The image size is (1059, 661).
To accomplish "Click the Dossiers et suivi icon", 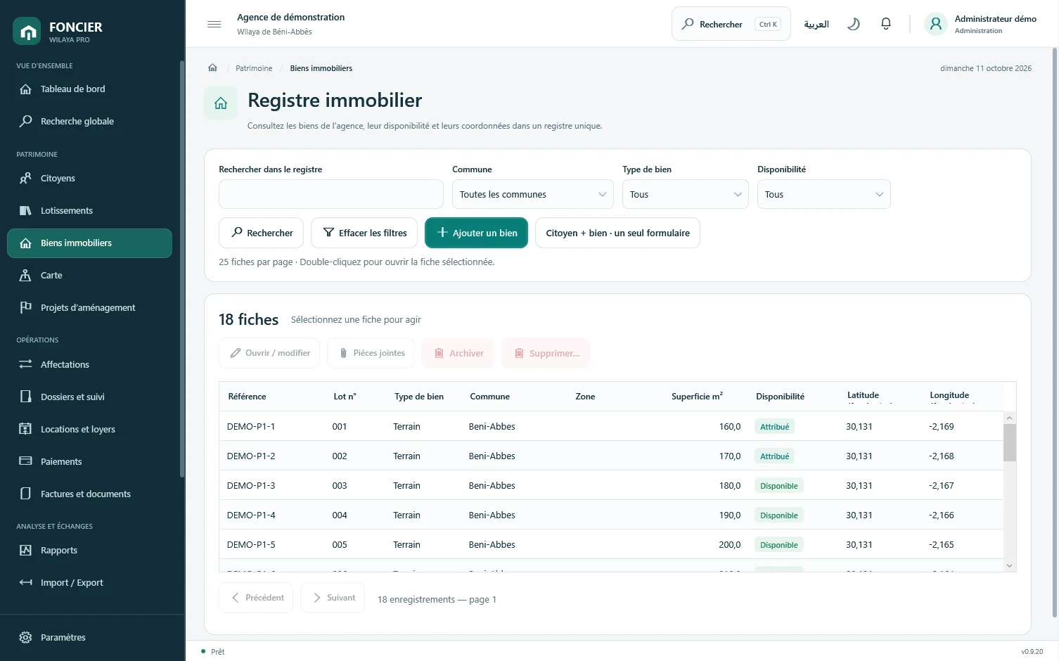I will coord(25,397).
